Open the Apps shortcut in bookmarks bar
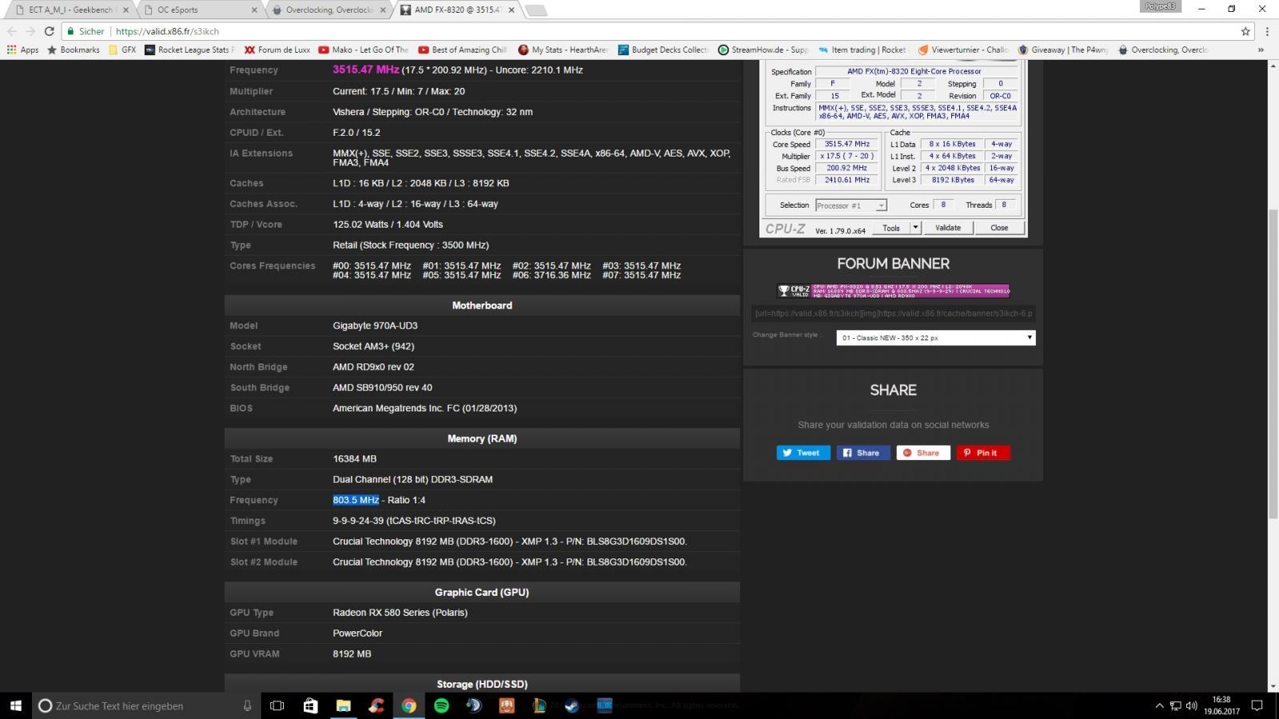1279x719 pixels. (x=23, y=50)
